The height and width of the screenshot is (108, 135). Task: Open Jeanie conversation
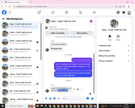(20, 76)
